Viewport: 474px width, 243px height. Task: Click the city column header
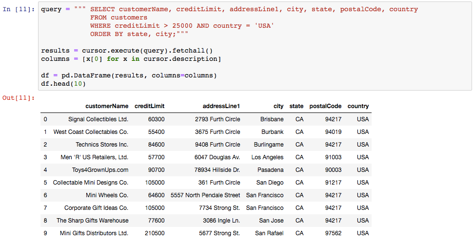pos(278,106)
